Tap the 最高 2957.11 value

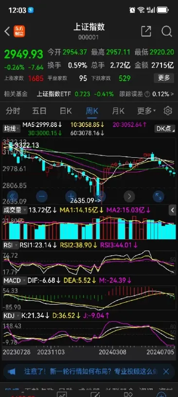pyautogui.click(x=118, y=52)
